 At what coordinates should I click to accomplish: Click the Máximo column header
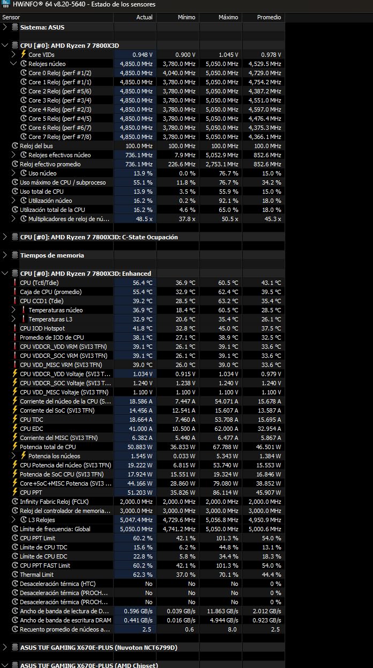tap(221, 17)
